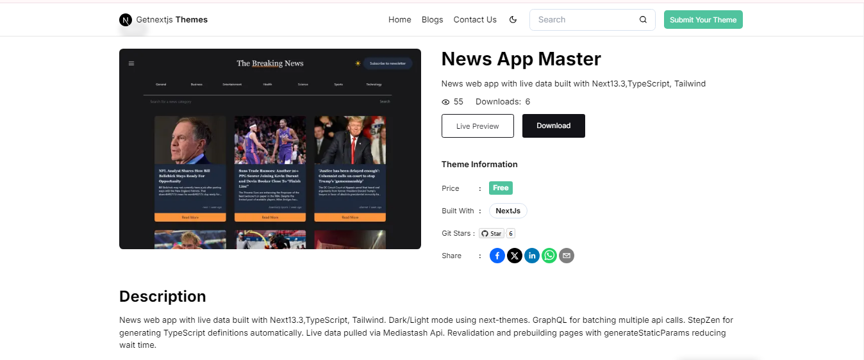Share theme on LinkedIn
This screenshot has width=864, height=360.
[532, 256]
